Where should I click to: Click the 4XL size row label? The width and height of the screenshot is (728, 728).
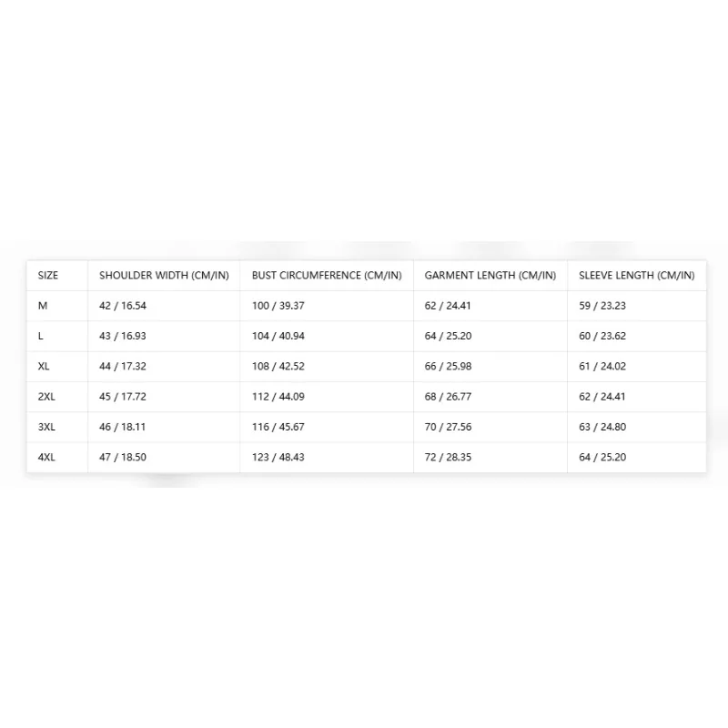[x=46, y=458]
